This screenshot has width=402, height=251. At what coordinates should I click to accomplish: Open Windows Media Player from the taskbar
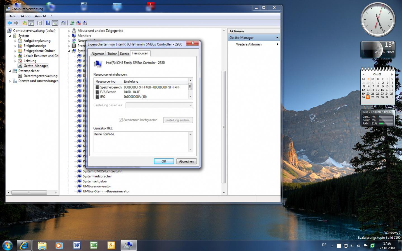[x=59, y=245]
